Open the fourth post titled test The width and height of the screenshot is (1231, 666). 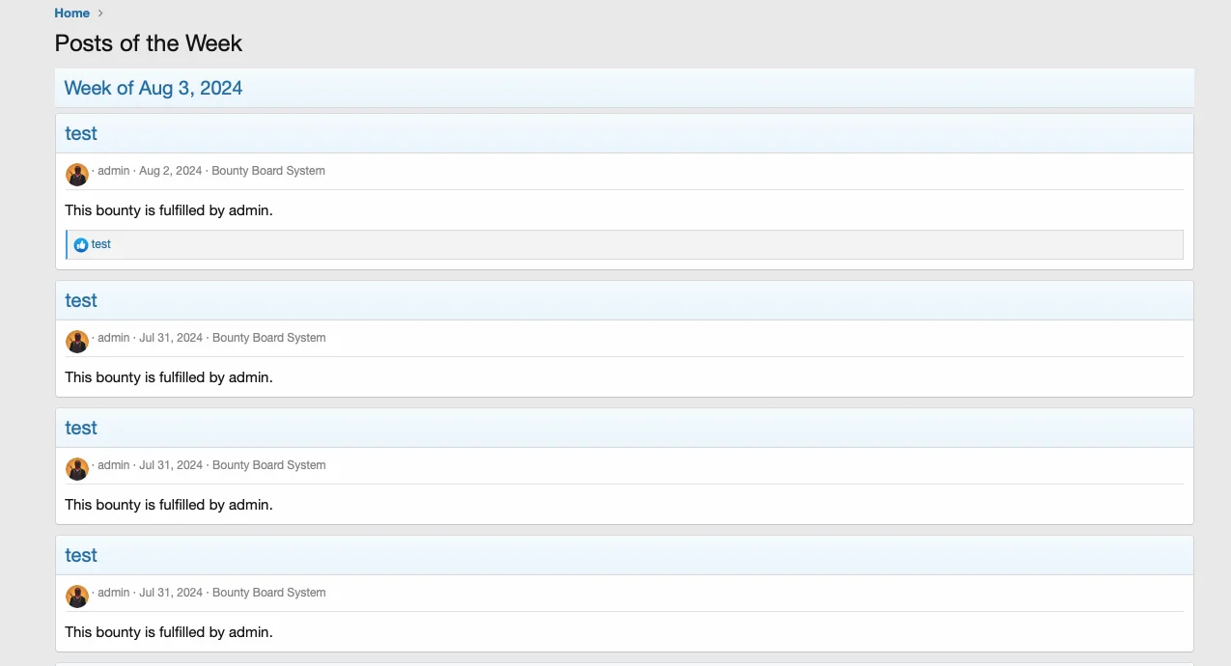click(81, 555)
